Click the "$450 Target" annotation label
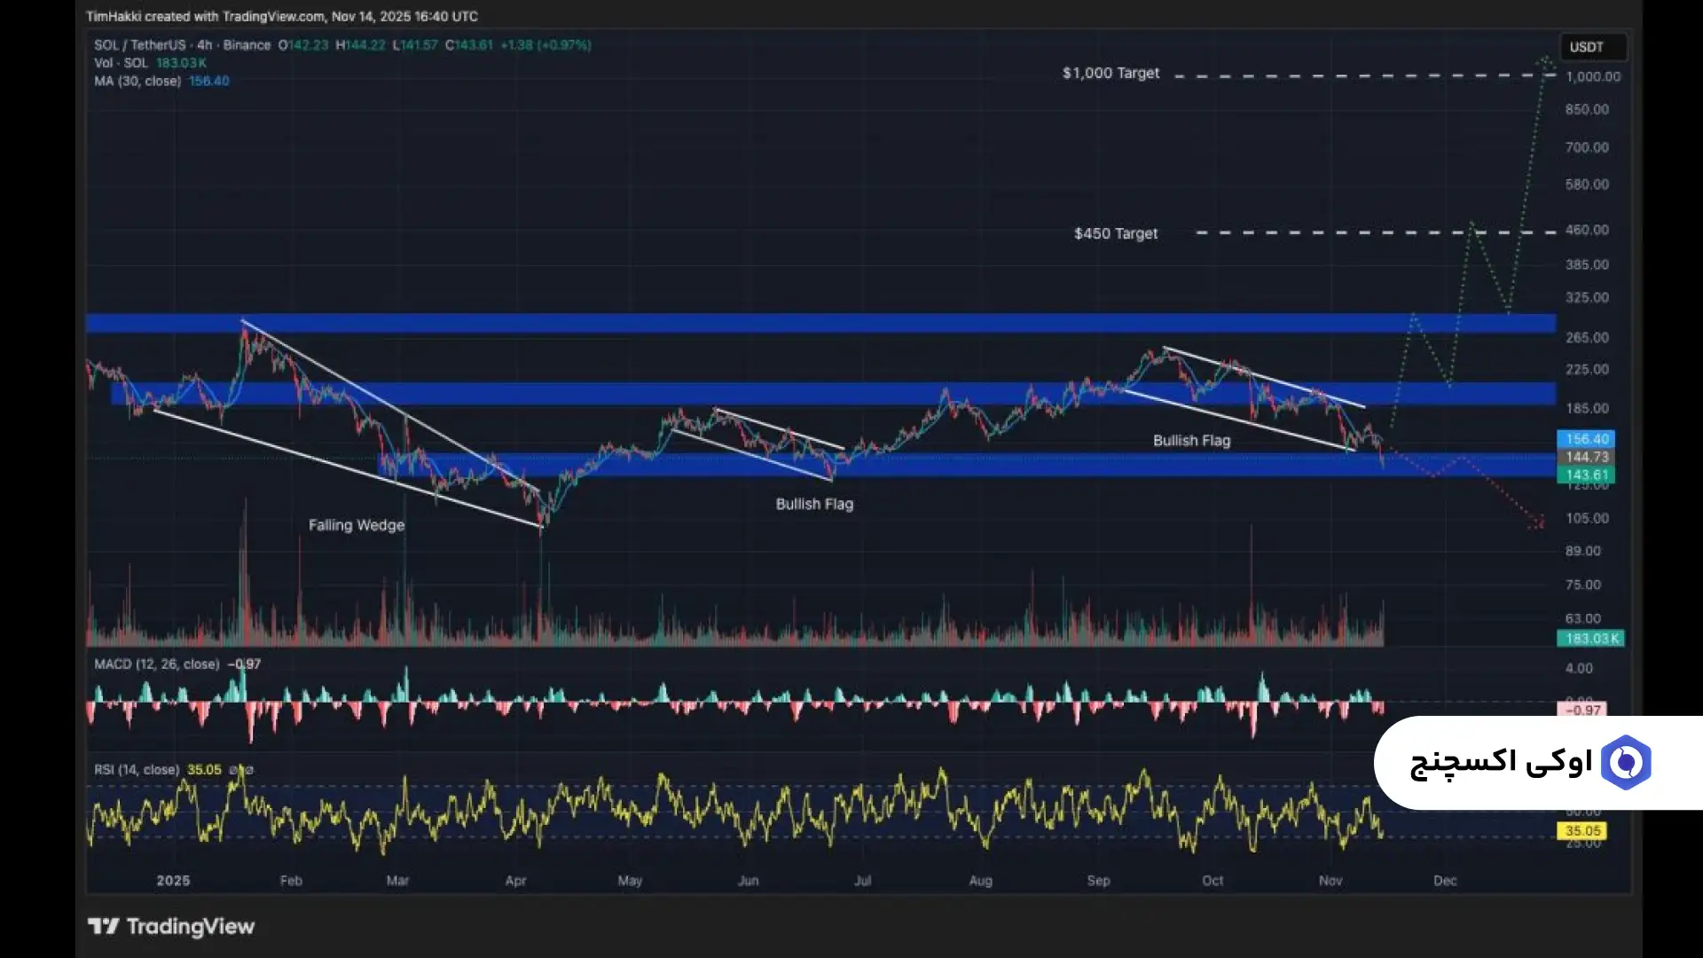Image resolution: width=1703 pixels, height=958 pixels. click(1115, 233)
